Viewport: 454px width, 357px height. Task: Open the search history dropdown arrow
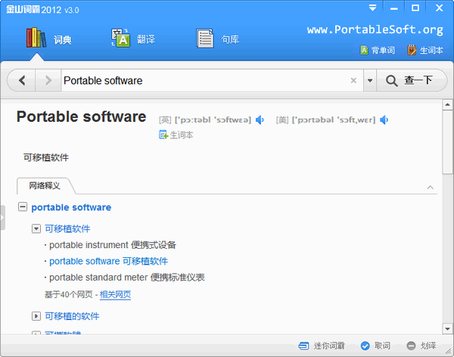(x=369, y=80)
